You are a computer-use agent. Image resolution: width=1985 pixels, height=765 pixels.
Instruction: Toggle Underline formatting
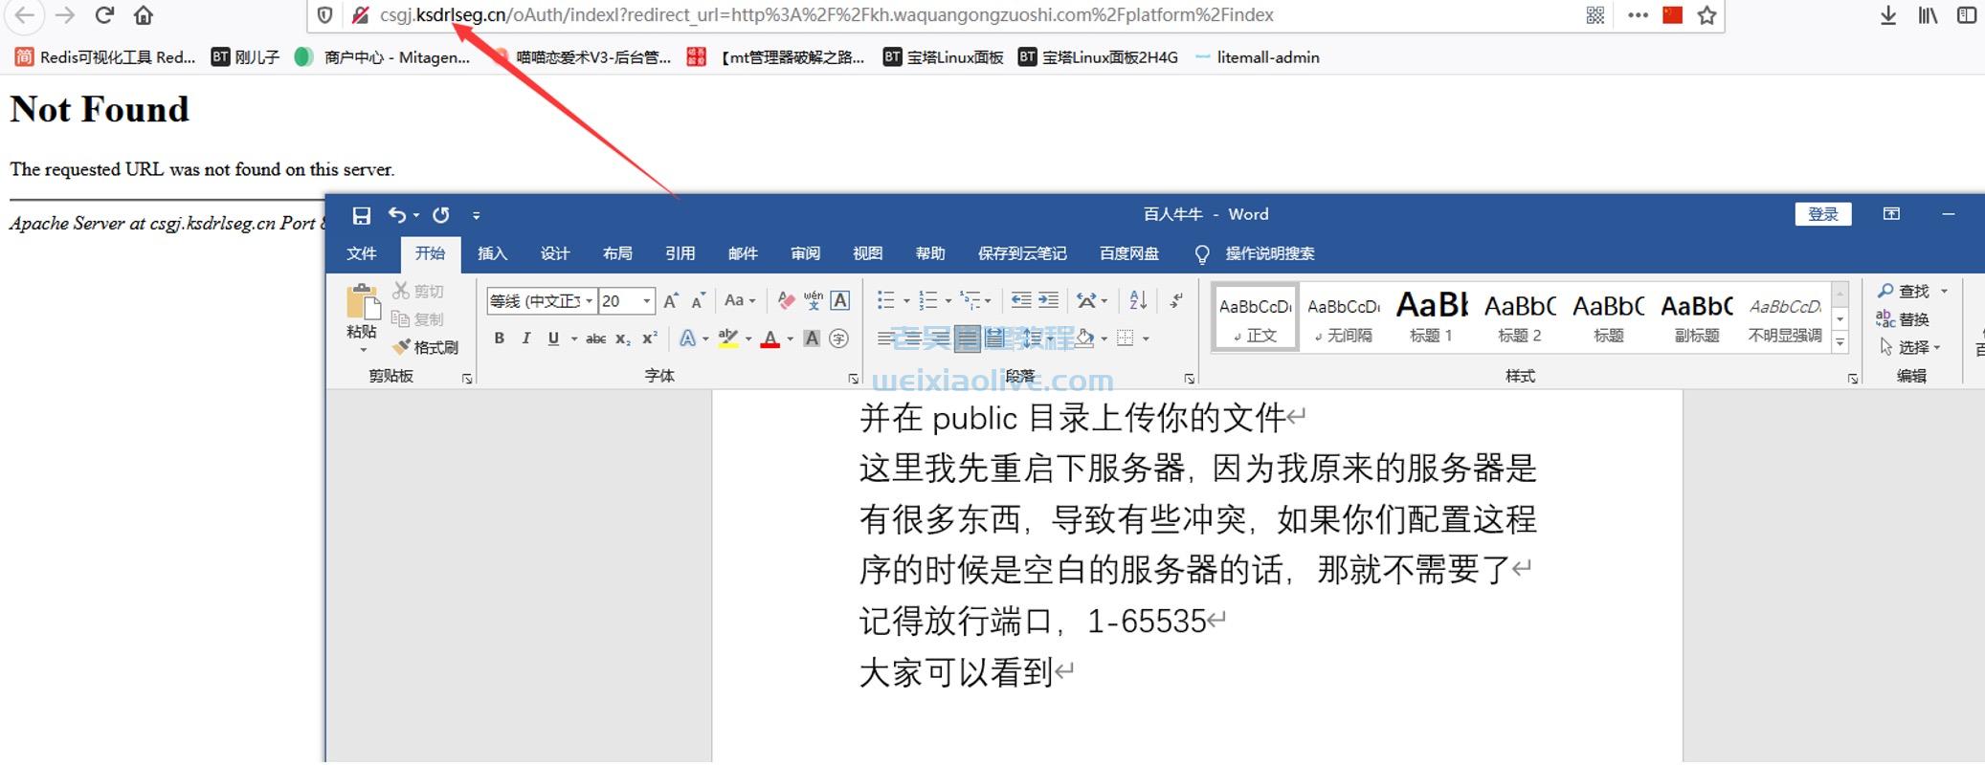553,339
